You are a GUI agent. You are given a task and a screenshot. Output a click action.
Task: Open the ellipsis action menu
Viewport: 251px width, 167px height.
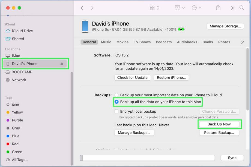point(196,8)
